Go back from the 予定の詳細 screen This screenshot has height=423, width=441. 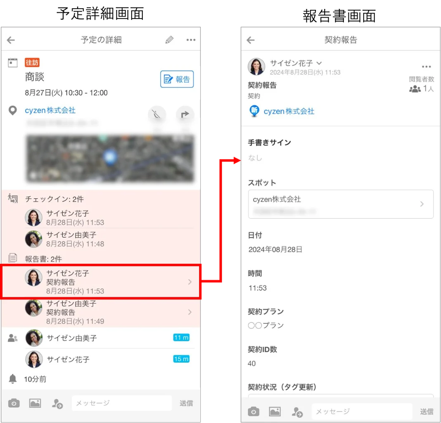pos(11,40)
